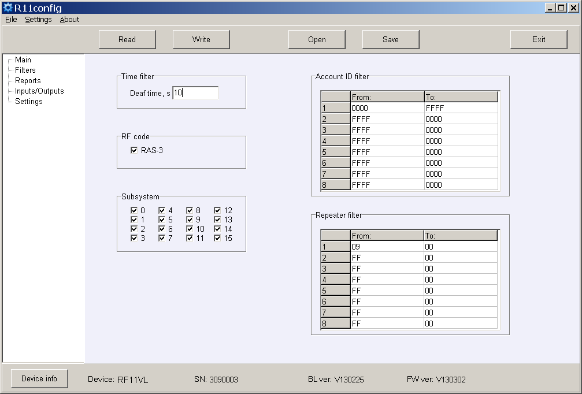Select Settings item in the left tree

[29, 101]
